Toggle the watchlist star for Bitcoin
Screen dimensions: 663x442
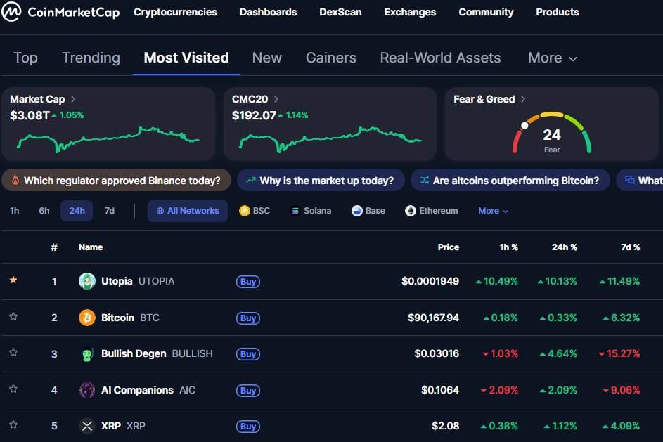(x=13, y=318)
